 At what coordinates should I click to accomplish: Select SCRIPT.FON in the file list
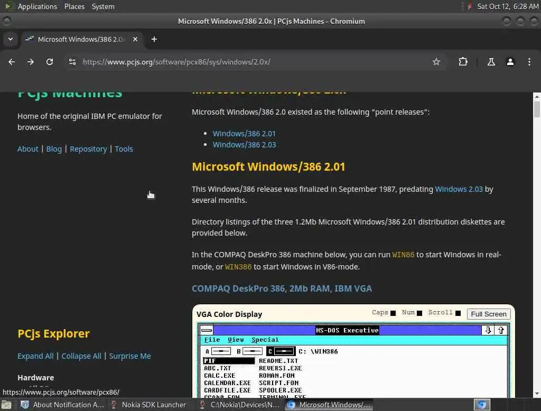(x=279, y=382)
